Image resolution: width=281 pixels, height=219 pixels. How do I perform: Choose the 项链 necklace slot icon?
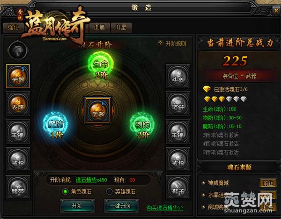[178, 104]
